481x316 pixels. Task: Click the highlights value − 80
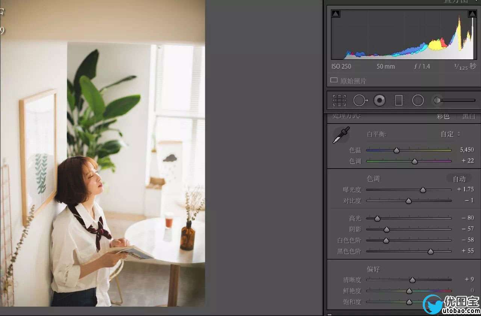(468, 218)
